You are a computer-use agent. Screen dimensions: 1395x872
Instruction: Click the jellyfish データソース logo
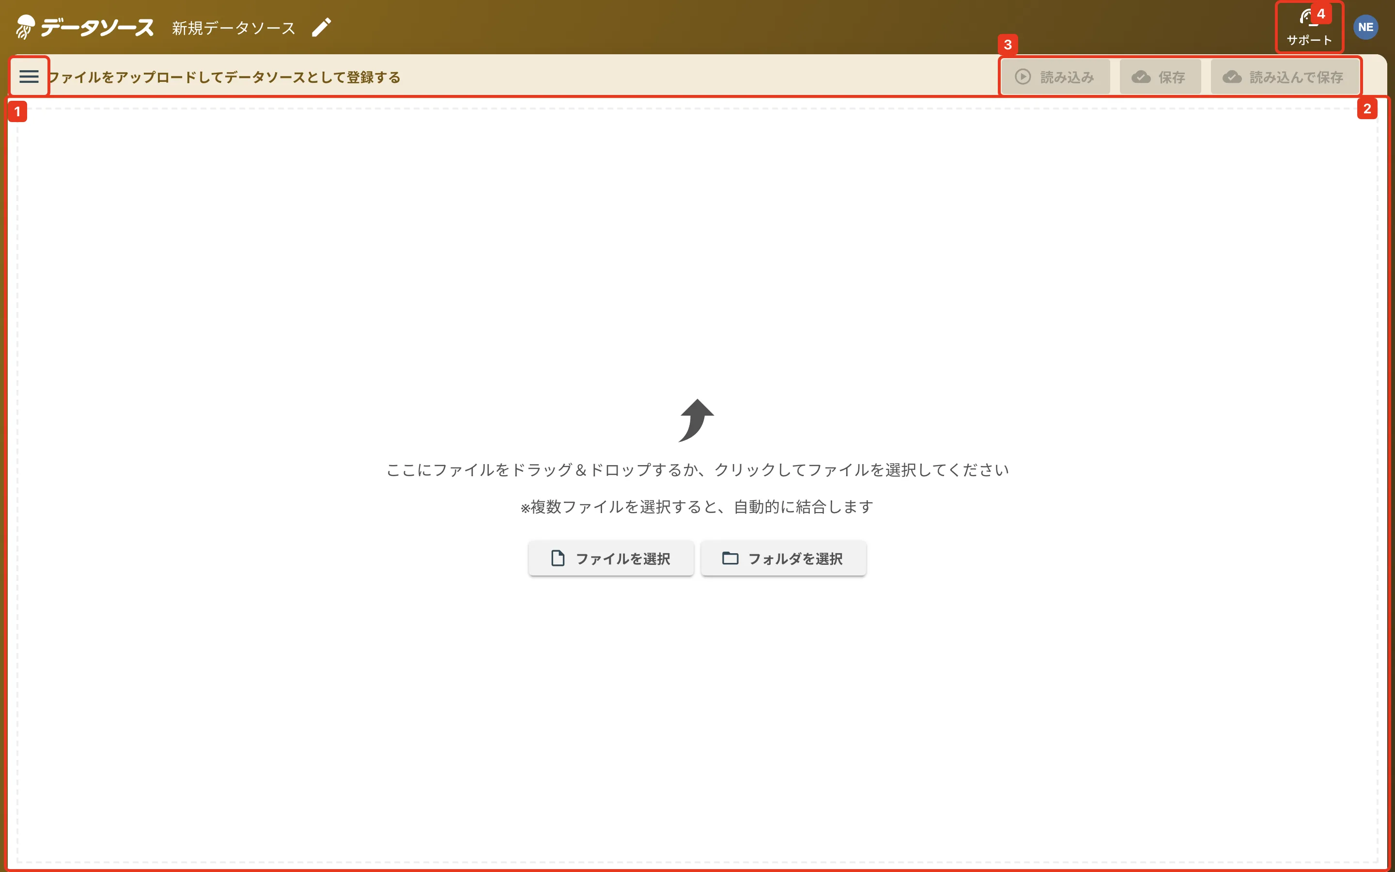coord(85,27)
